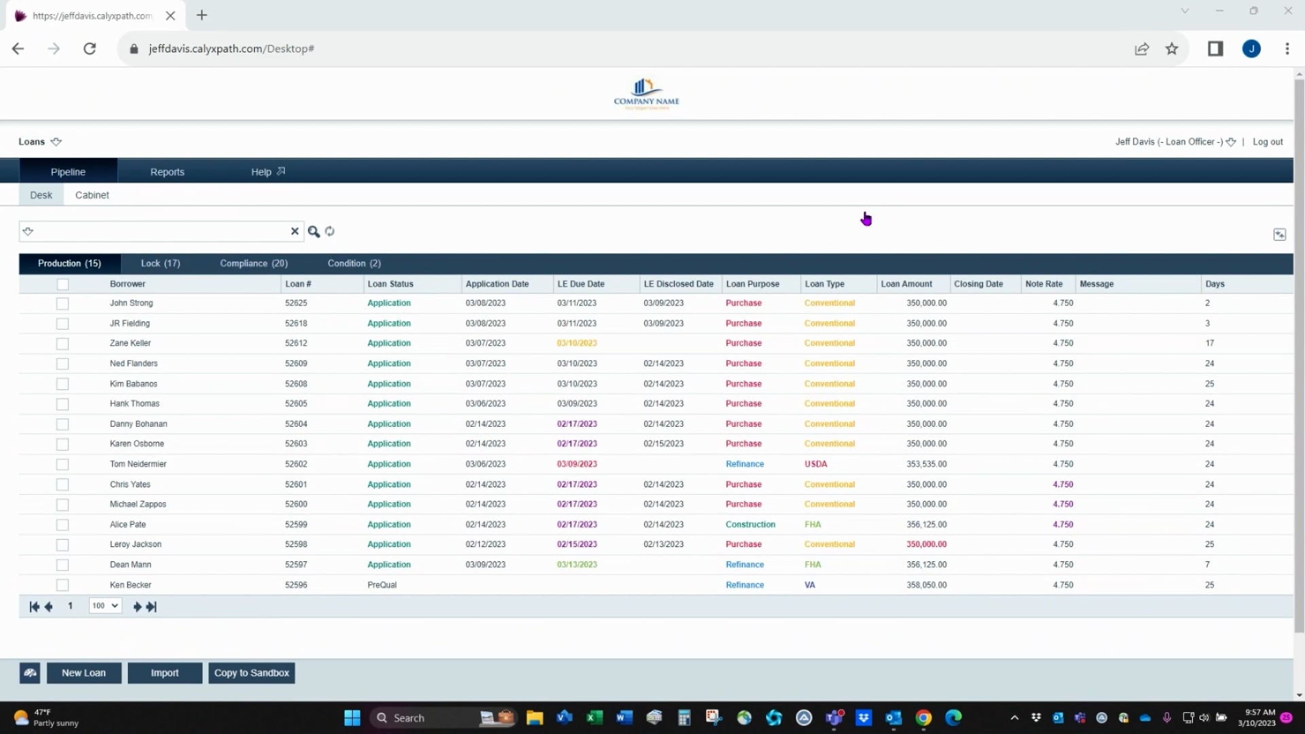
Task: Click the pipeline views icon in search bar
Action: pyautogui.click(x=29, y=231)
